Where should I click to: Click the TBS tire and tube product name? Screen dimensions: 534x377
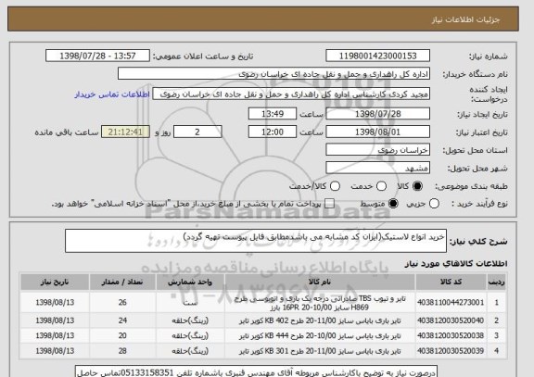coord(320,303)
